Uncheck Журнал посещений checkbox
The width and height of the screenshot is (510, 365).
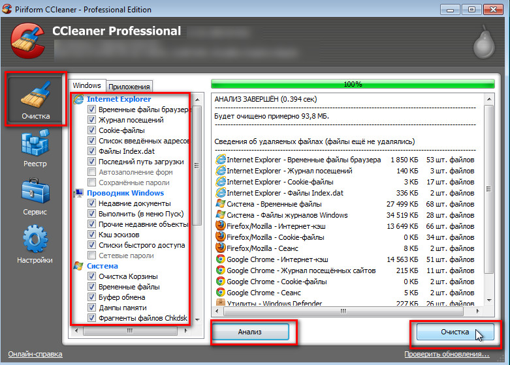click(x=92, y=120)
